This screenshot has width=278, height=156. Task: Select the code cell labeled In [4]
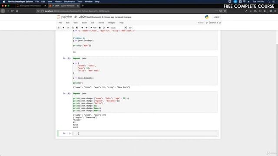tap(145, 102)
